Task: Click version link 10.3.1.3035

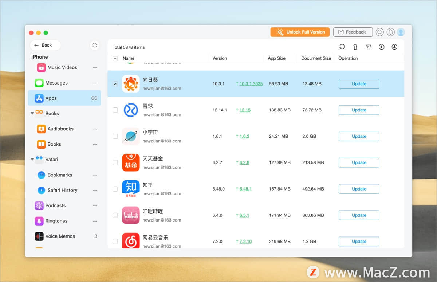Action: pyautogui.click(x=251, y=84)
